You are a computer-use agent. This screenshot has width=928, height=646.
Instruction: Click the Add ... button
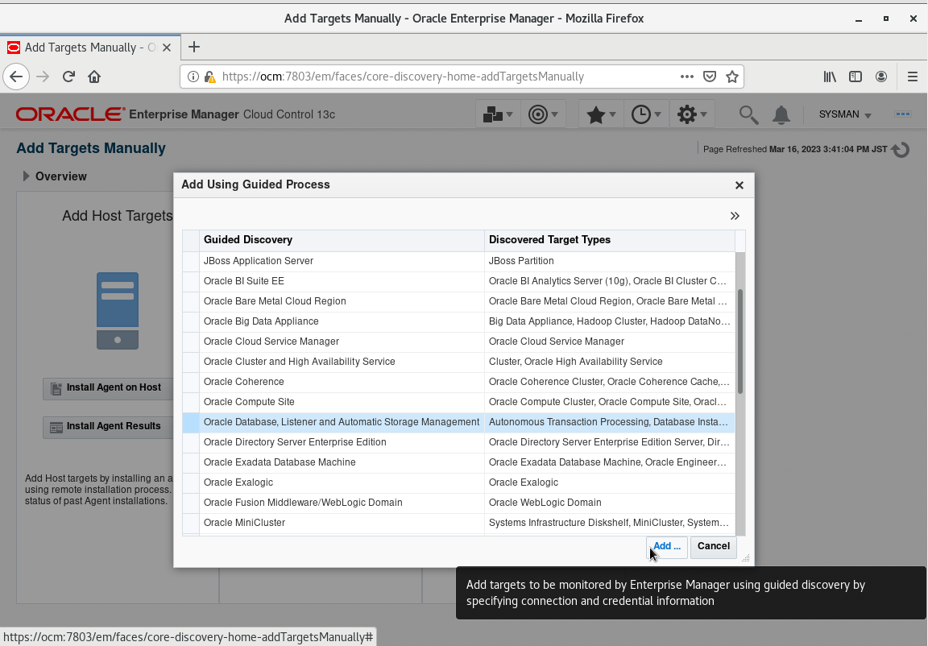point(666,546)
